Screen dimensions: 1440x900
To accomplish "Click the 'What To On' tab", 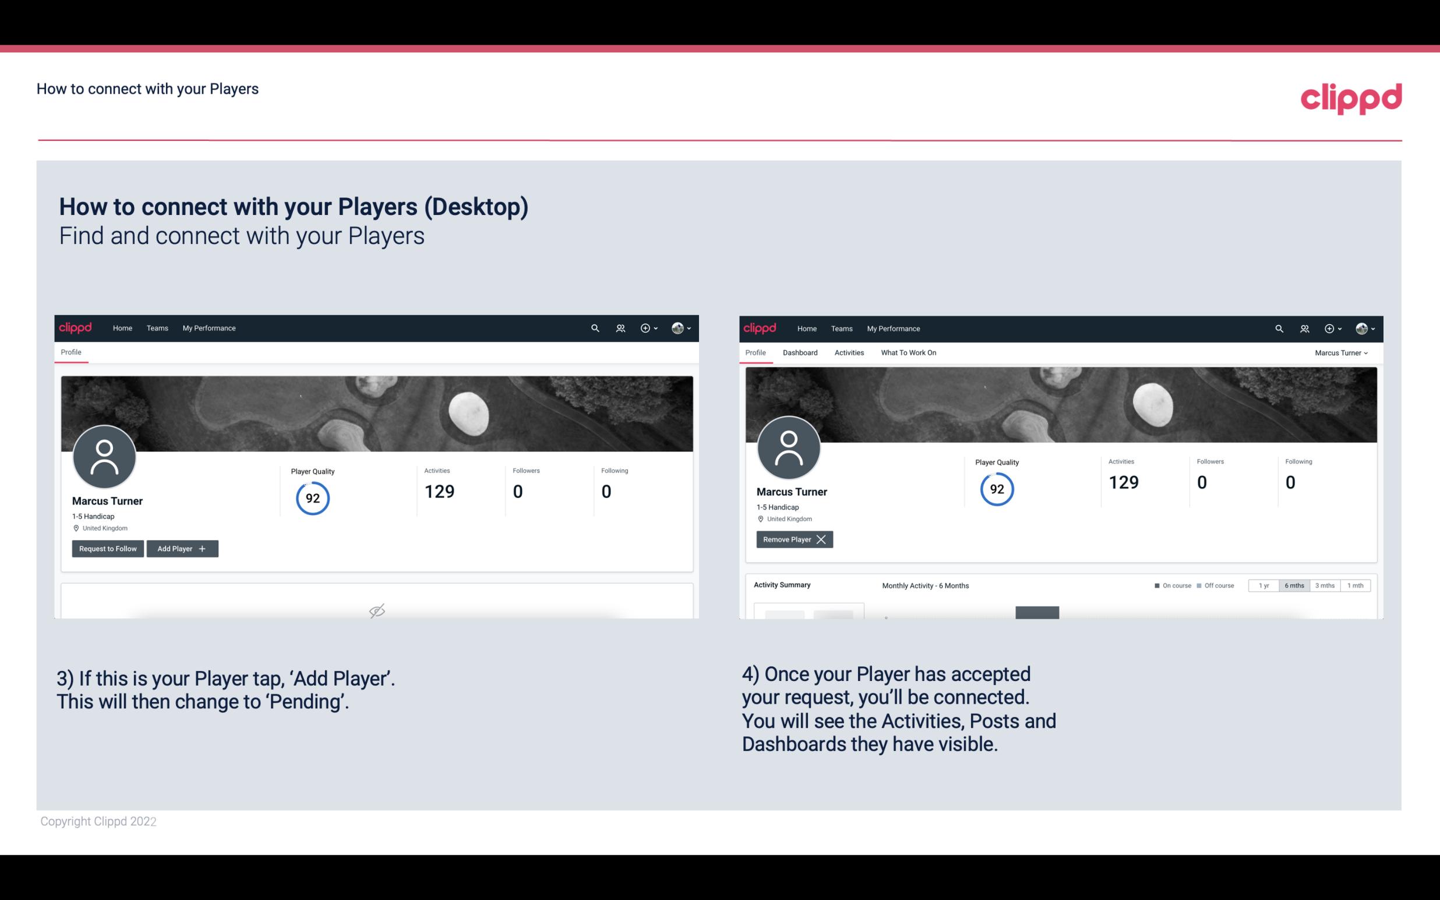I will click(x=908, y=351).
